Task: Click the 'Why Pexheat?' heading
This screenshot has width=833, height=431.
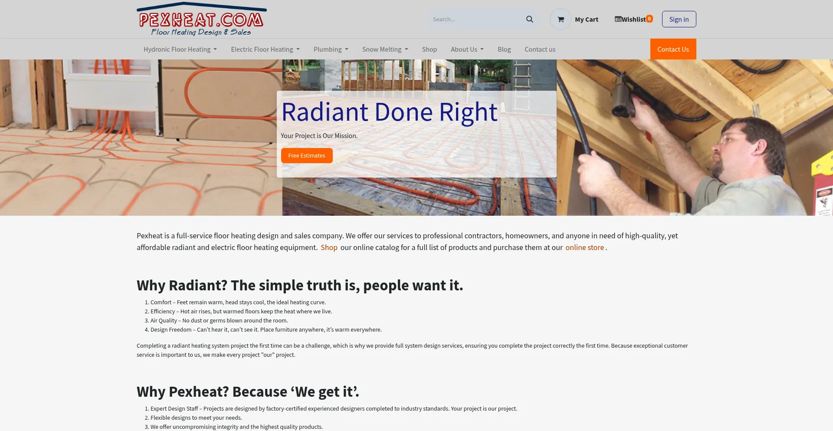Action: point(248,392)
